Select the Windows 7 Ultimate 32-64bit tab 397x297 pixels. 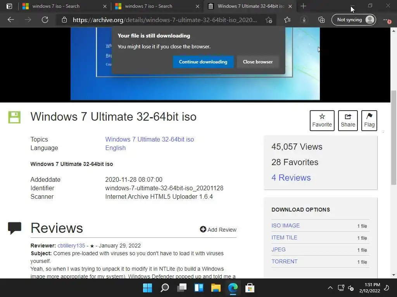click(251, 6)
